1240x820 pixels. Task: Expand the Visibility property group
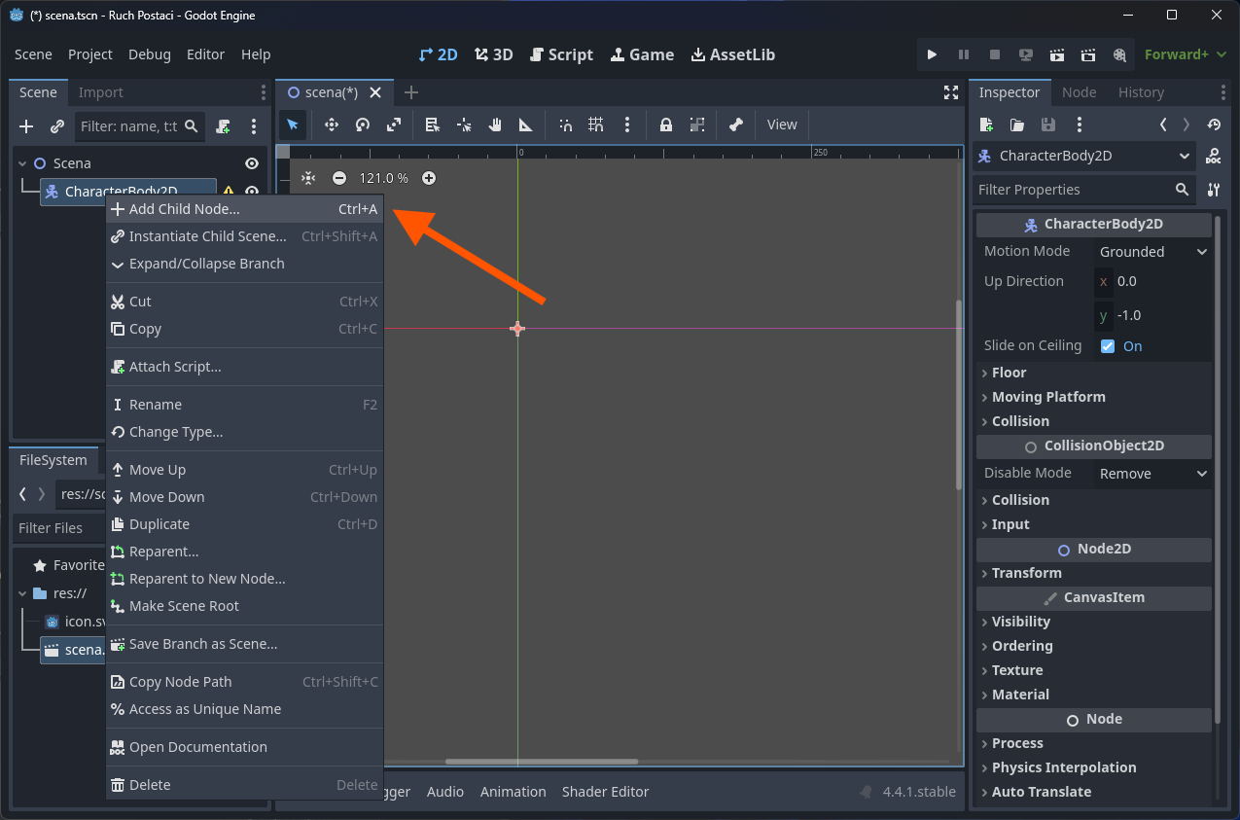[x=1095, y=622]
